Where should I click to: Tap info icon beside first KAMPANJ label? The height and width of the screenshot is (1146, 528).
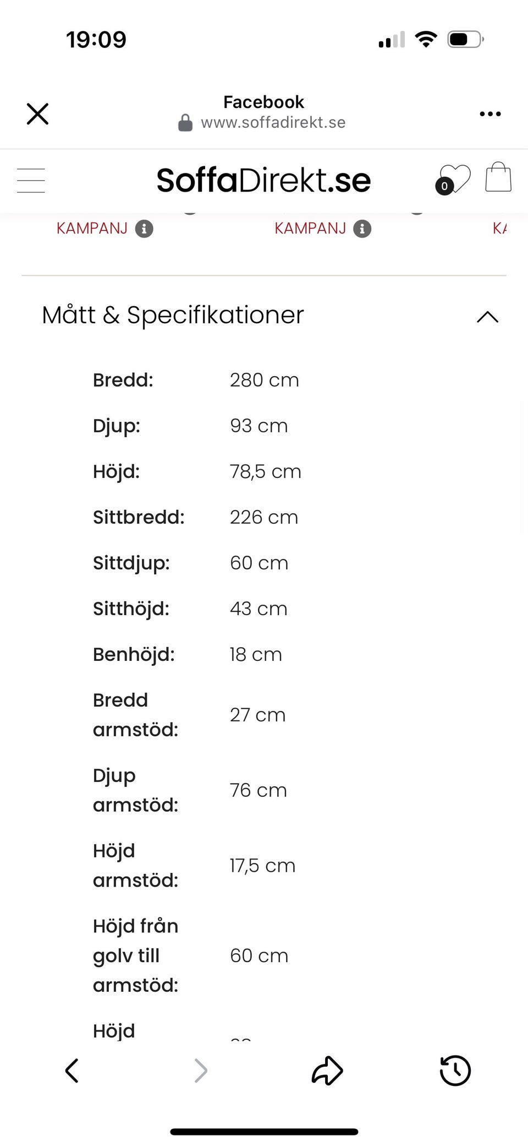(144, 229)
